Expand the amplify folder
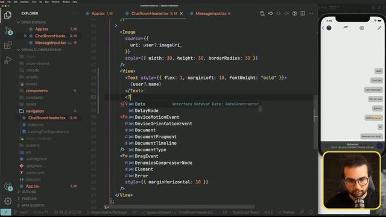This screenshot has width=386, height=217. [32, 77]
